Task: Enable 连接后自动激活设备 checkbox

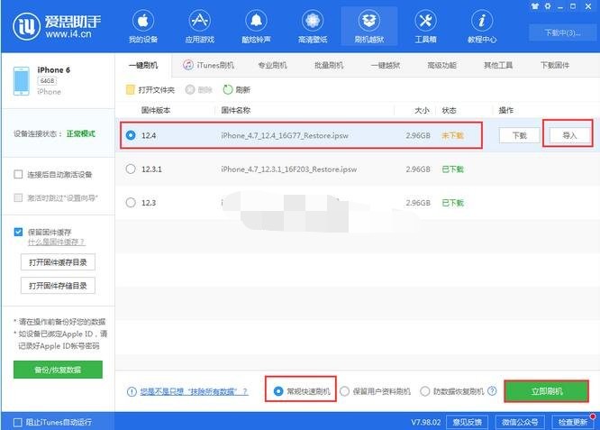Action: click(18, 174)
